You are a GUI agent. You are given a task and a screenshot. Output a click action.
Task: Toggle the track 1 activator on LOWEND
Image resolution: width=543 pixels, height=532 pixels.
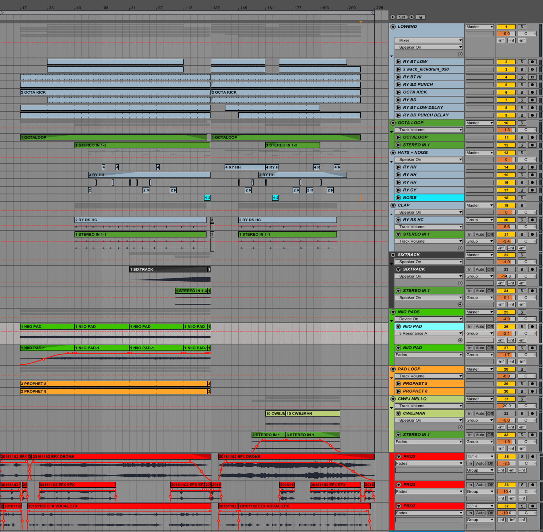point(506,27)
